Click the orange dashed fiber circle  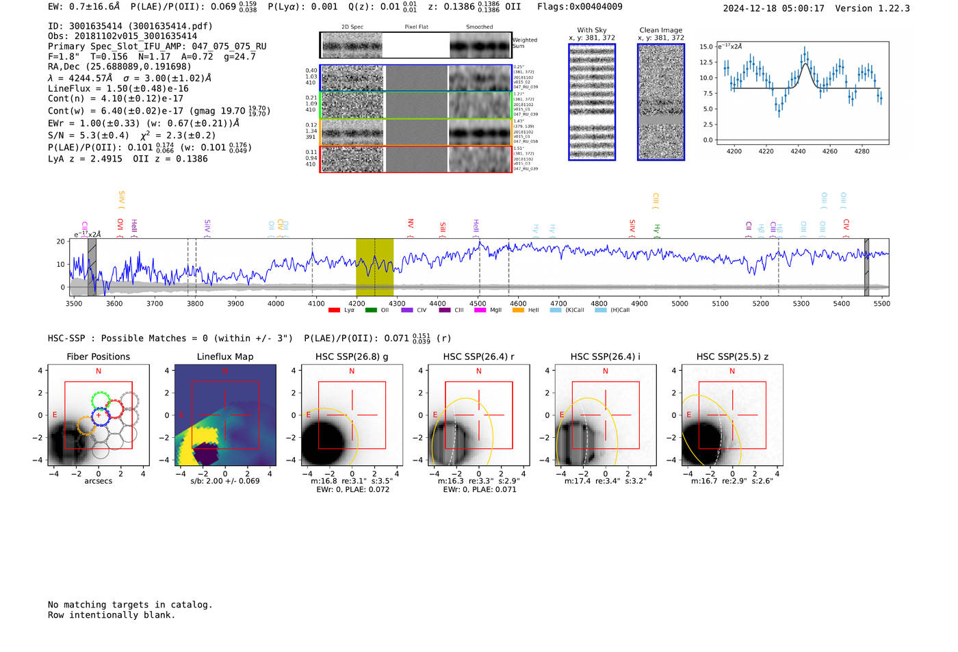[86, 426]
